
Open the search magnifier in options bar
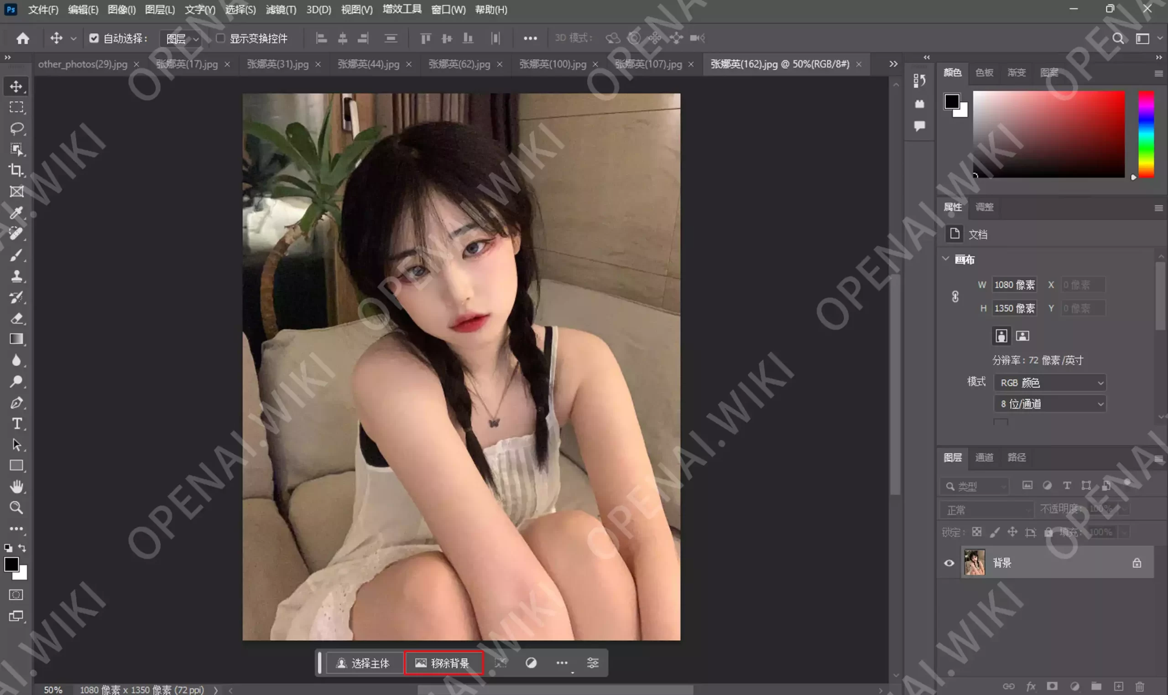(x=1118, y=38)
